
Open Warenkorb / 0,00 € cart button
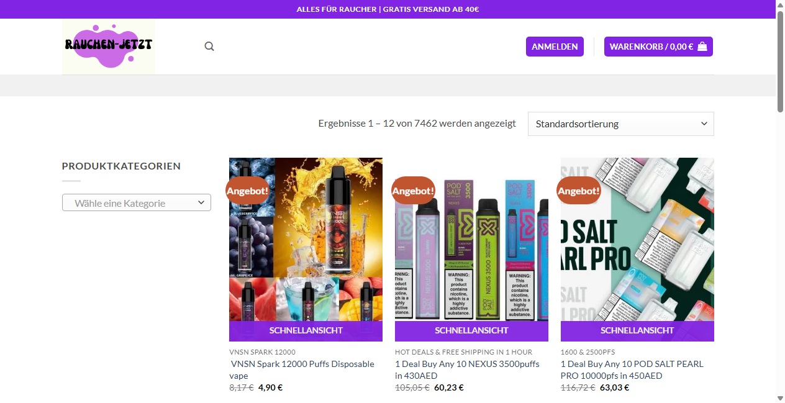(658, 47)
